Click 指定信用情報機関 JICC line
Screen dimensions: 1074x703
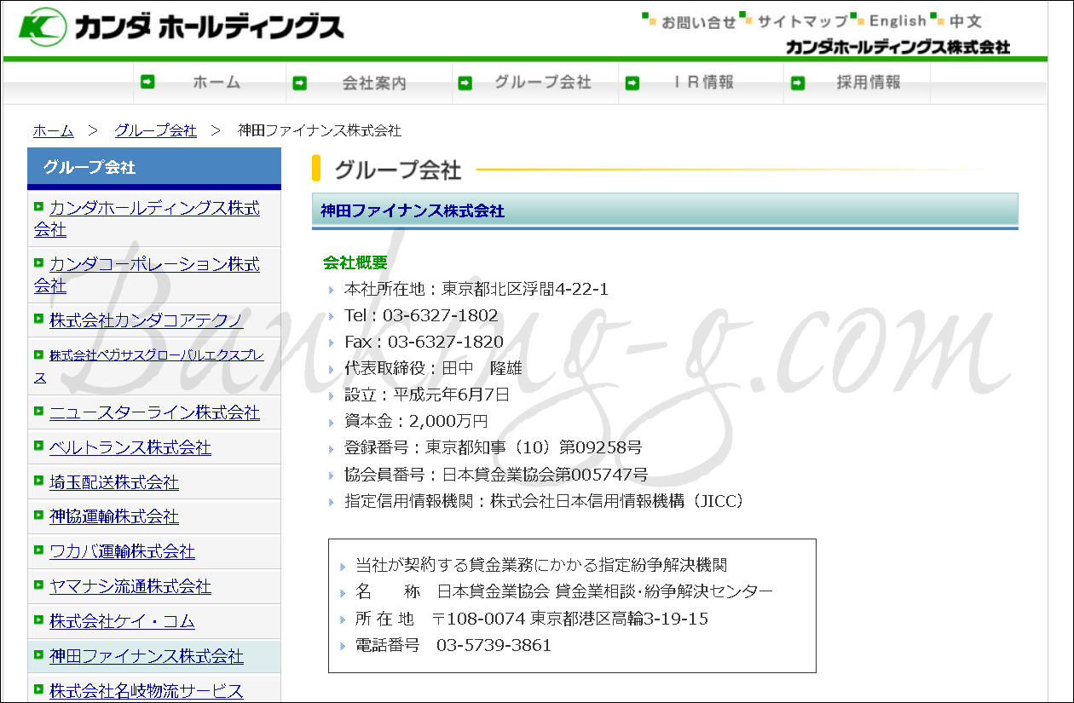(546, 501)
